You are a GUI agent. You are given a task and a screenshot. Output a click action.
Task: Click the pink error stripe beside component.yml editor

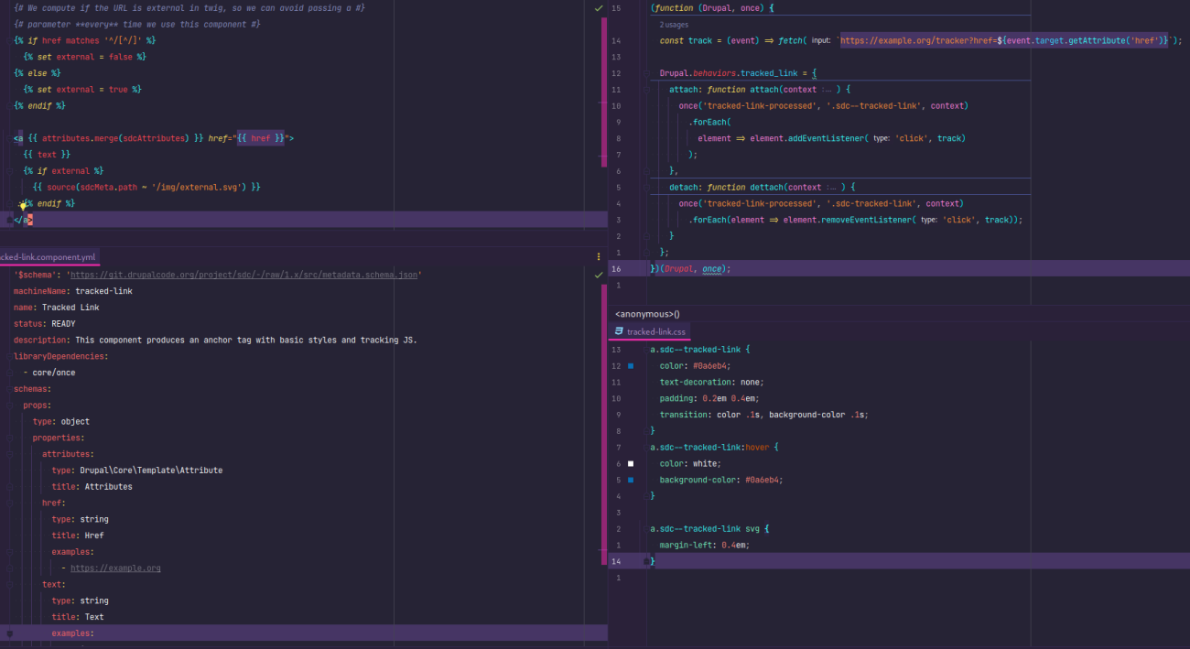604,424
